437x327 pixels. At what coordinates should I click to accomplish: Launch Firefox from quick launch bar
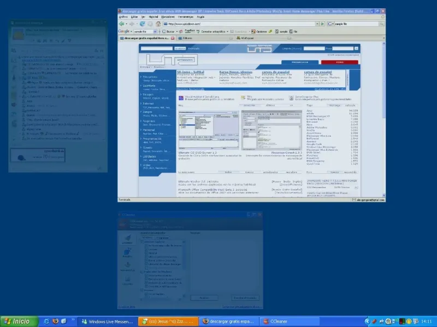click(x=56, y=322)
